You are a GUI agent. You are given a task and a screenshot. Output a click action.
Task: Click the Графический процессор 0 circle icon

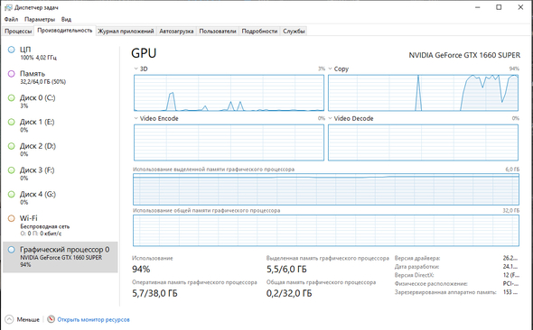tap(11, 250)
